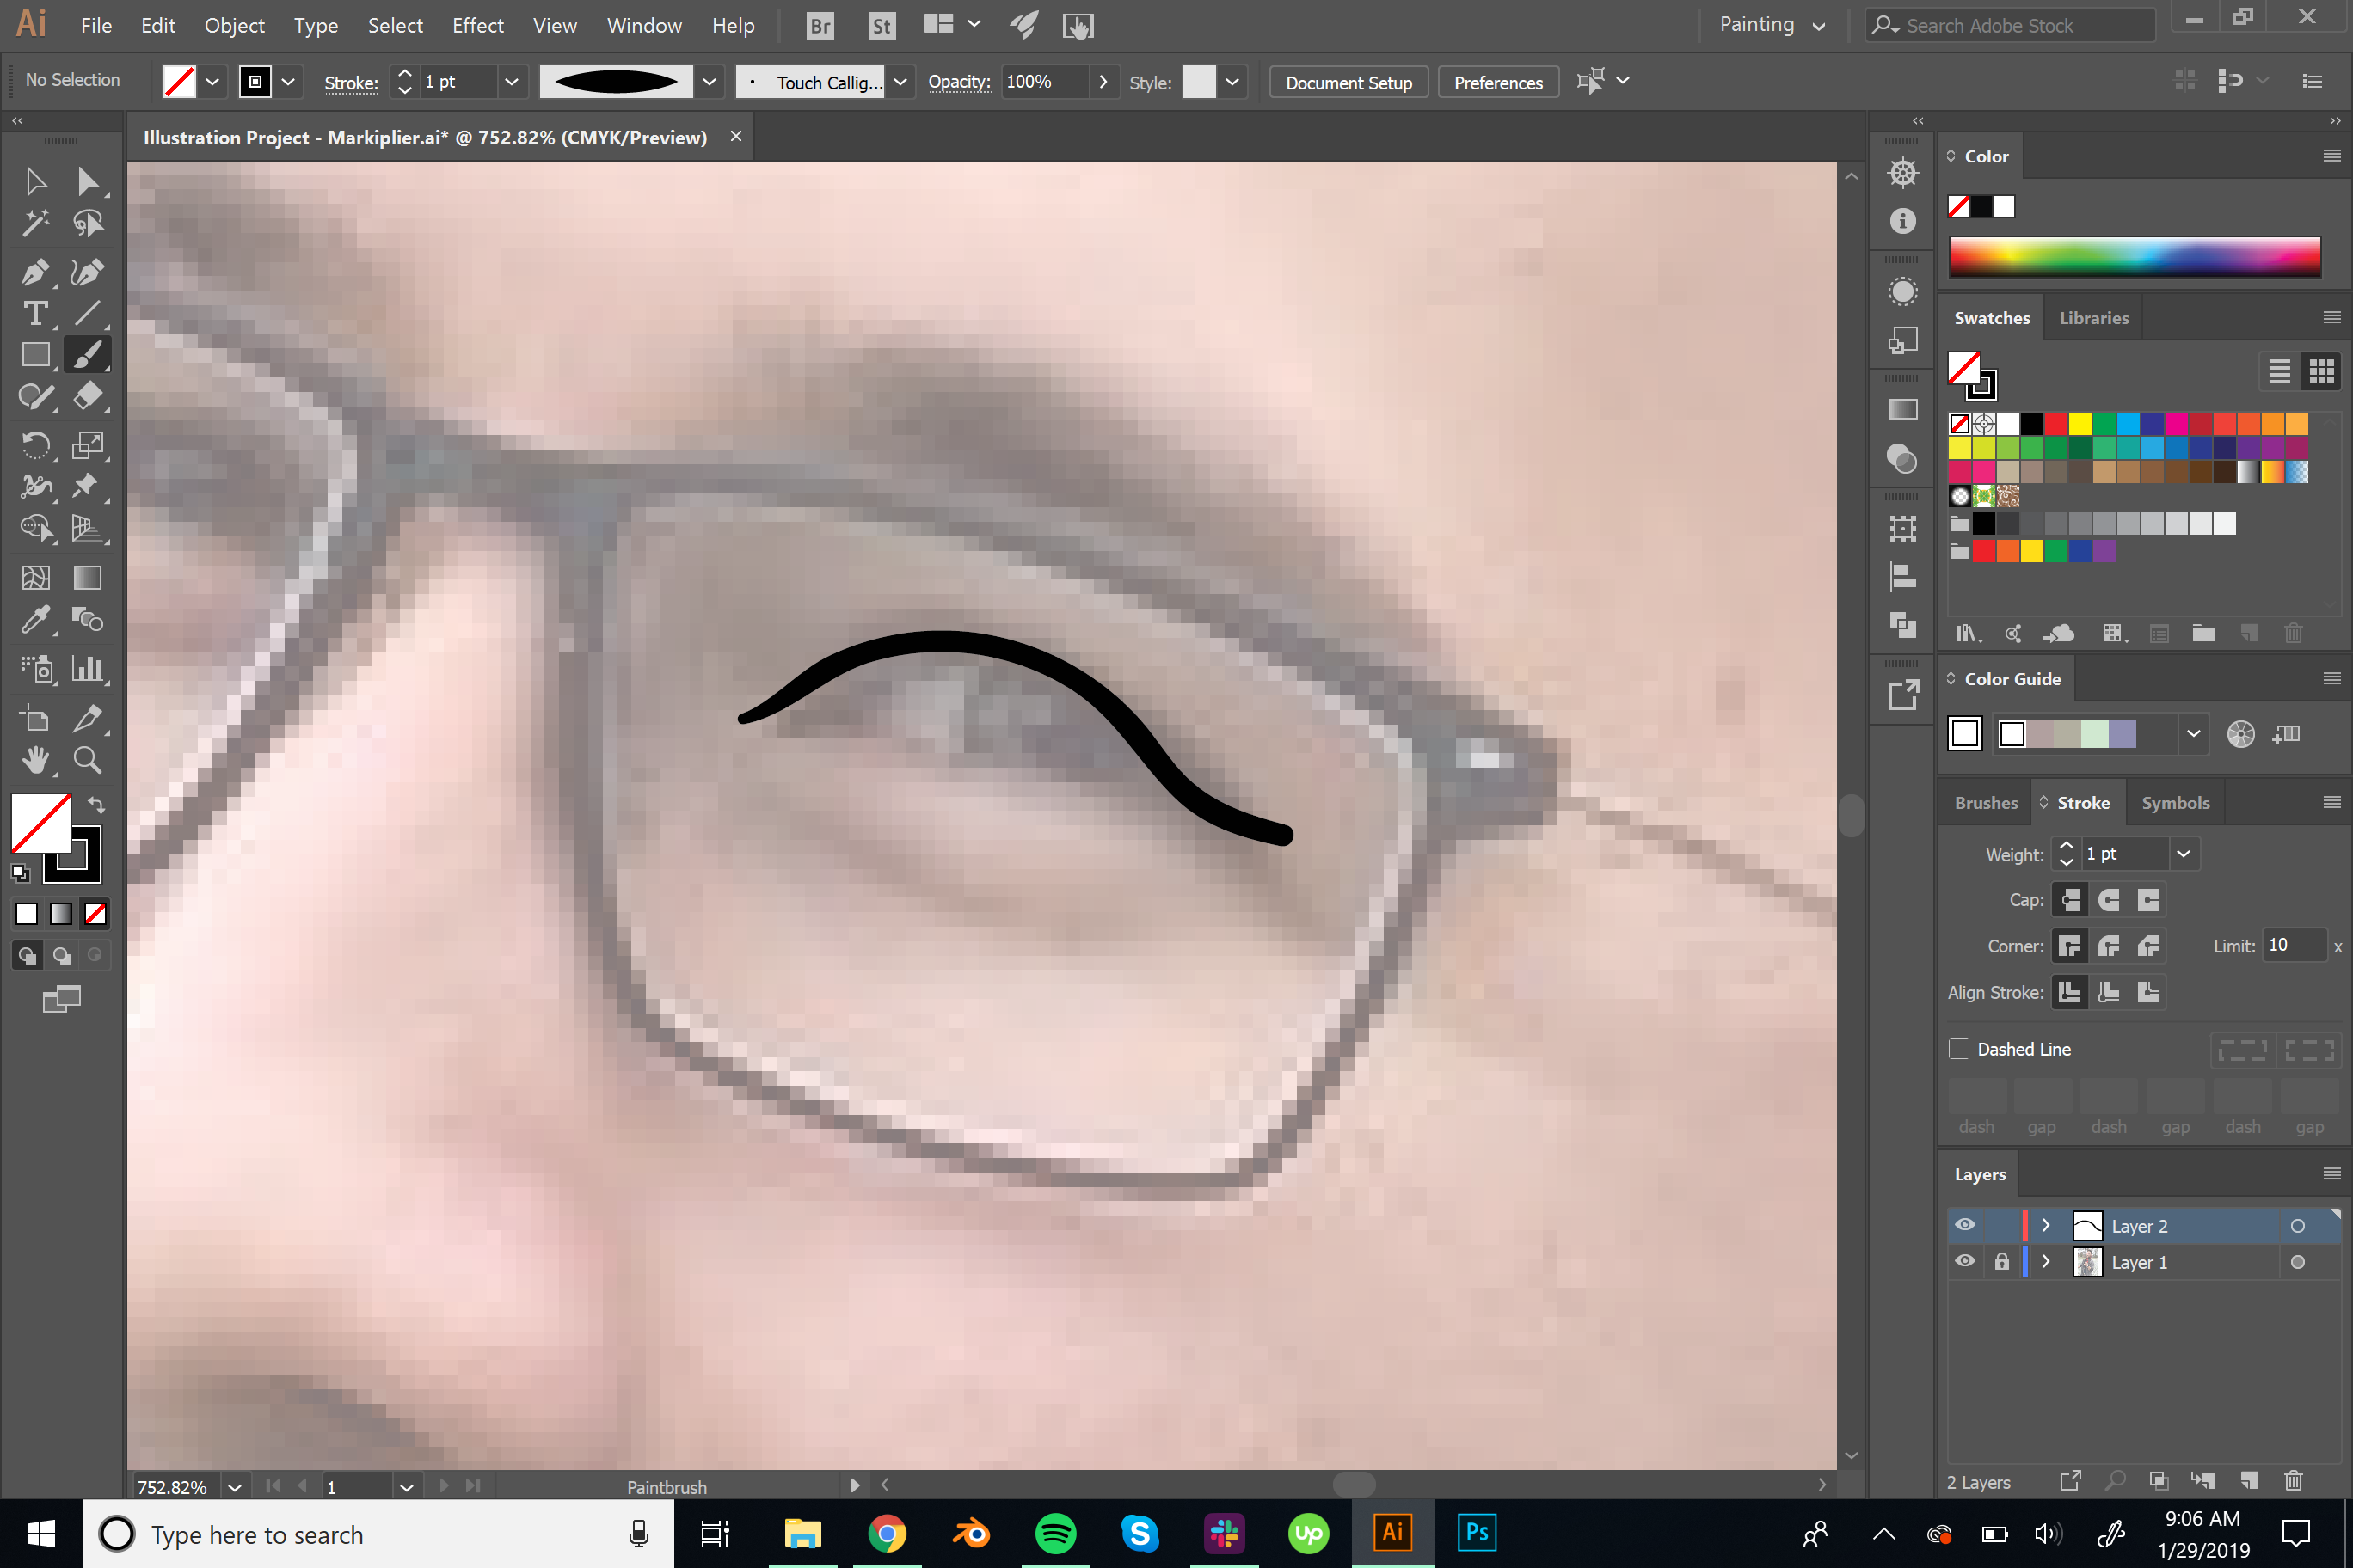
Task: Pick the Hand tool
Action: (36, 760)
